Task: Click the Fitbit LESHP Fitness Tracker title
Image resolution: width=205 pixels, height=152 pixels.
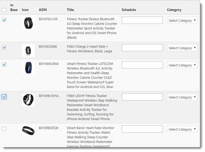Action: tap(92, 107)
